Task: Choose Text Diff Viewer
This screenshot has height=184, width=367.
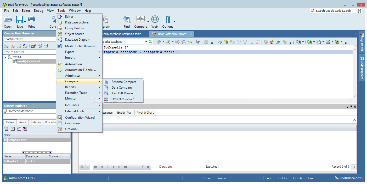Action: 123,93
